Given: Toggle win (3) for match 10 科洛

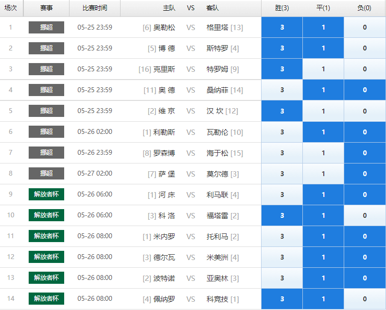Looking at the screenshot, I should (x=282, y=215).
